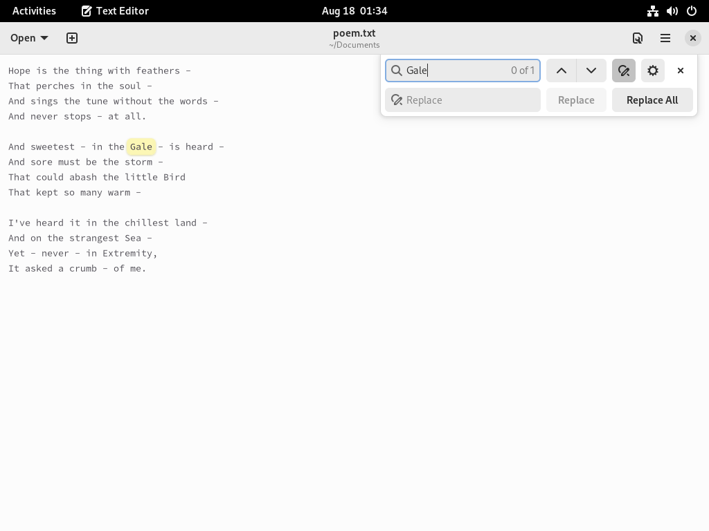Click the "0 of 1" match counter

coord(523,71)
